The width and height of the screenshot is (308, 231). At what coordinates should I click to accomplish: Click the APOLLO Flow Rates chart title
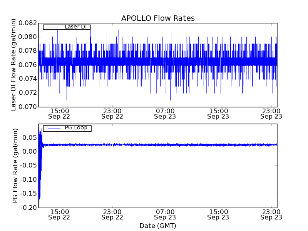point(158,18)
